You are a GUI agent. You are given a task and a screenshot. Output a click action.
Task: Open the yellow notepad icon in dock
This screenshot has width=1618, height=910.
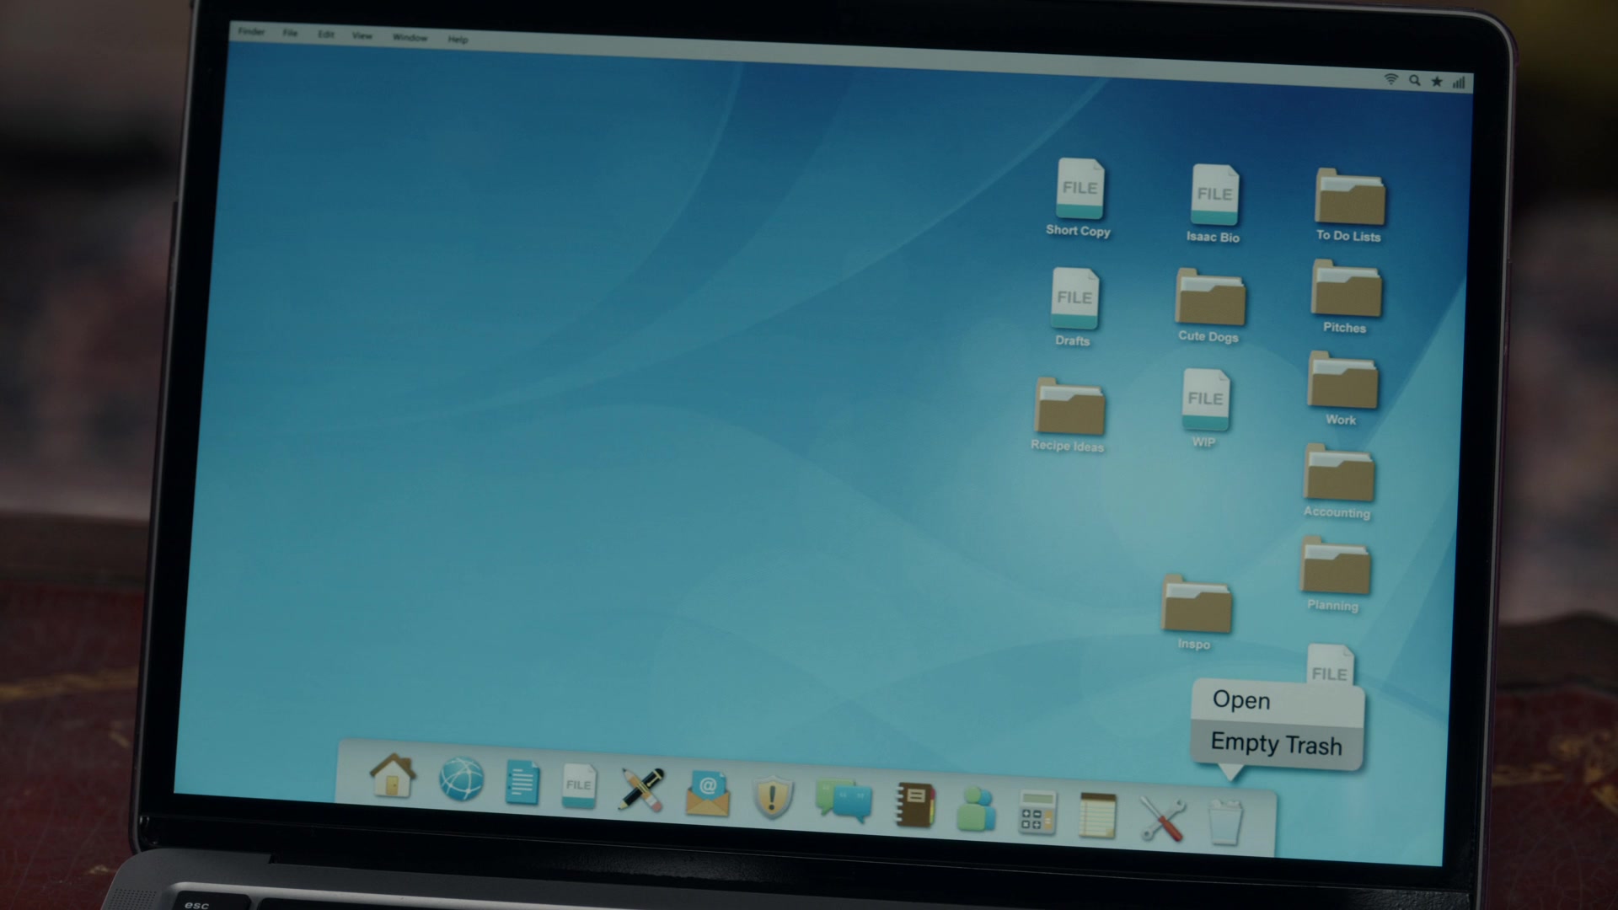[x=1098, y=816]
